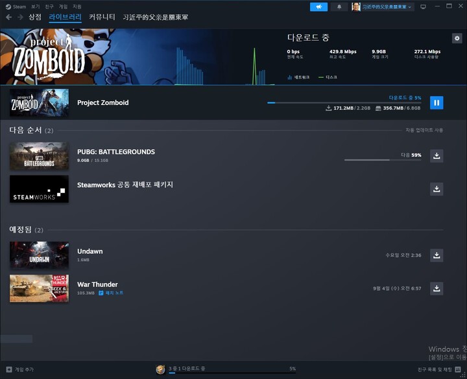Viewport: 467px width, 379px height.
Task: Open the Undawn thumbnail
Action: tap(39, 255)
